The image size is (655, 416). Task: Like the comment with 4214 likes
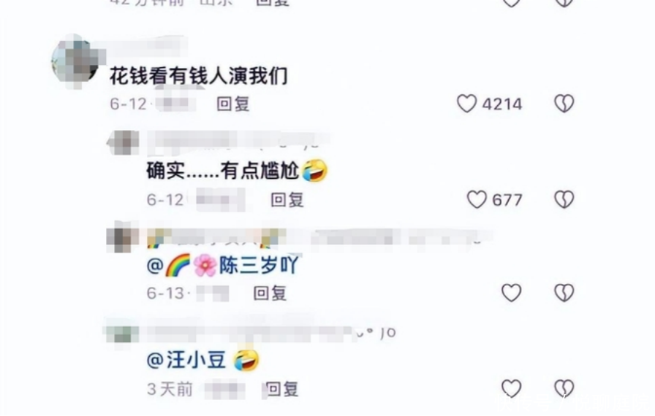pyautogui.click(x=466, y=104)
